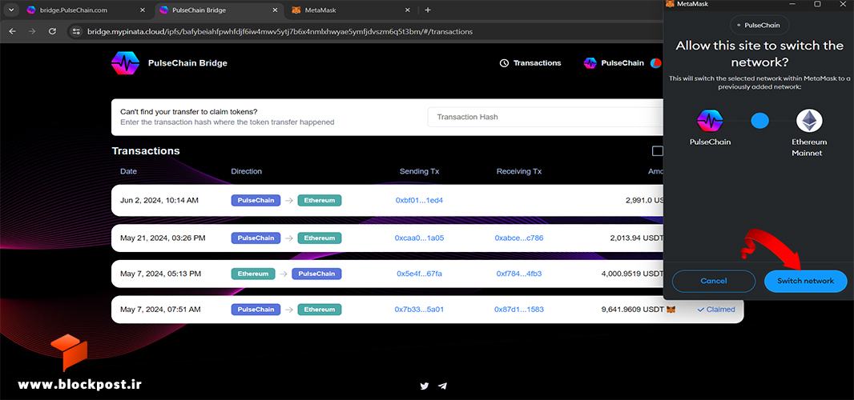Expand the browser tab search dropdown
Viewport: 854px width, 400px height.
tap(11, 10)
